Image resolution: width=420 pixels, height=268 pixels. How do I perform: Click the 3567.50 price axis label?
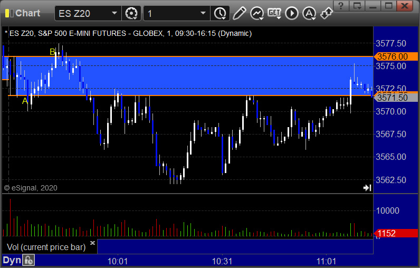click(x=391, y=134)
